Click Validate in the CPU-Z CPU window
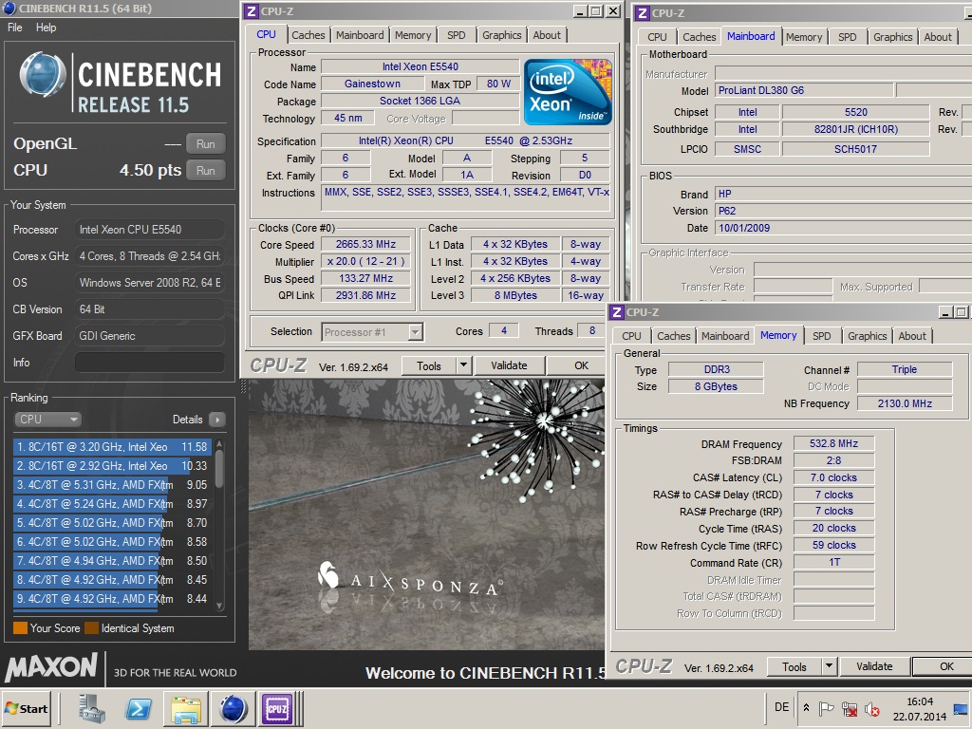The height and width of the screenshot is (729, 972). coord(509,365)
